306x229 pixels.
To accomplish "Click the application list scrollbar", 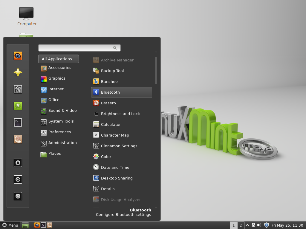I will click(x=156, y=70).
